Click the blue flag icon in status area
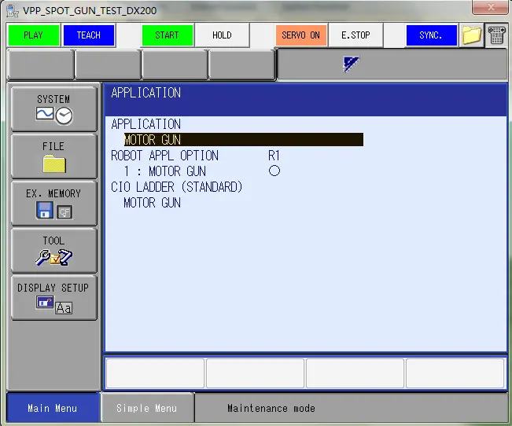 pos(352,64)
